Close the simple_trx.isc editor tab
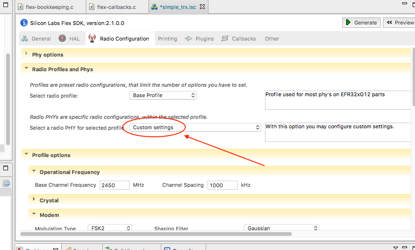 point(202,7)
